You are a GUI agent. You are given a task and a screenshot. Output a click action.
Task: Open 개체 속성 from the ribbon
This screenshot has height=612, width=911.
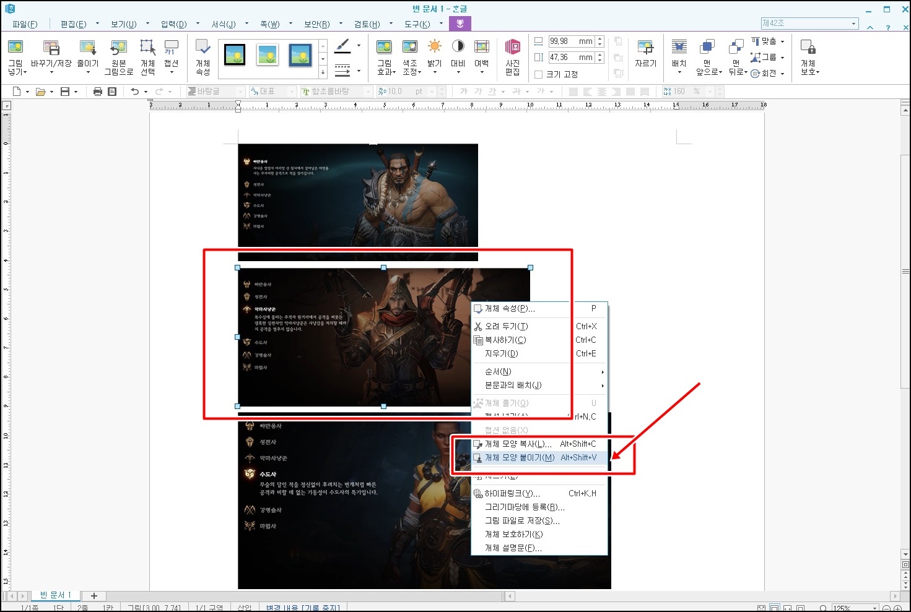203,56
